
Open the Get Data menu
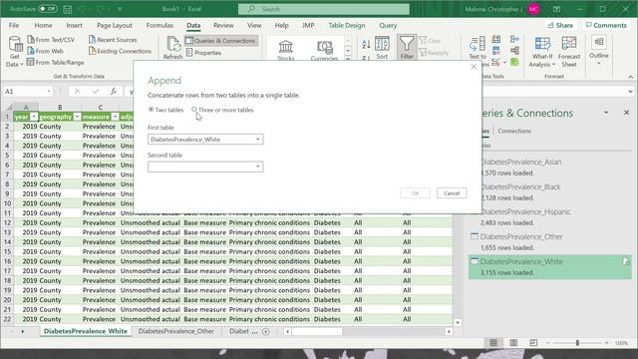click(15, 52)
